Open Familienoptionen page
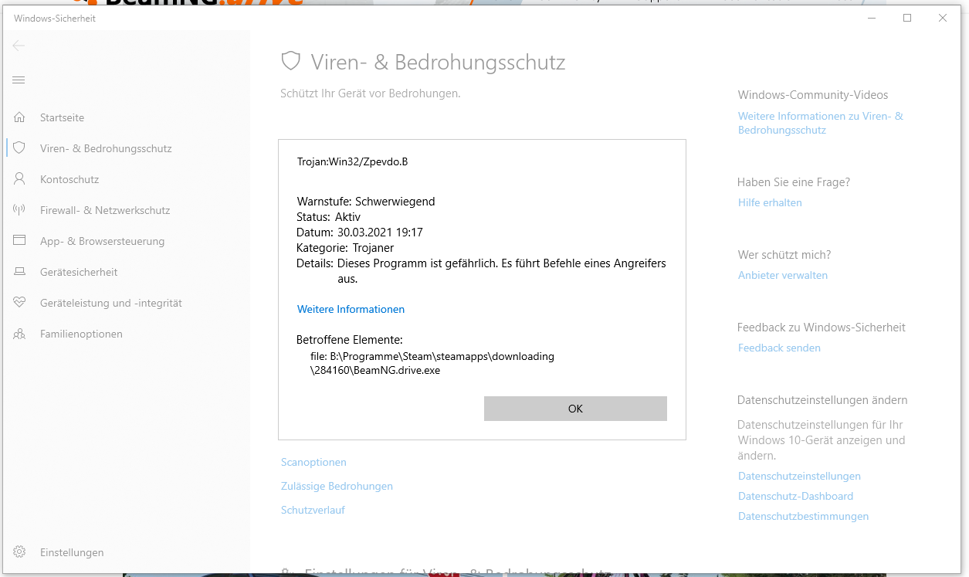969x577 pixels. (x=81, y=334)
